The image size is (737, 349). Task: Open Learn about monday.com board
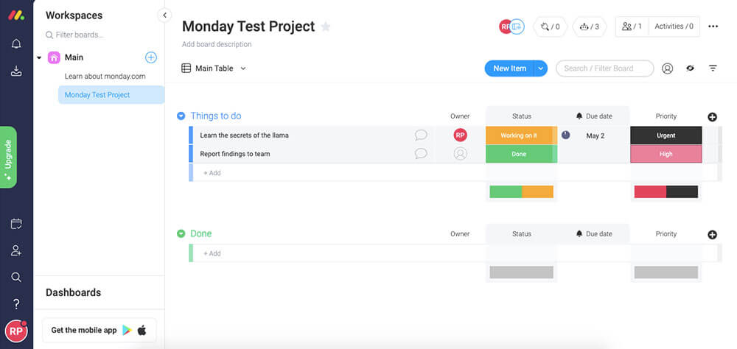coord(105,76)
